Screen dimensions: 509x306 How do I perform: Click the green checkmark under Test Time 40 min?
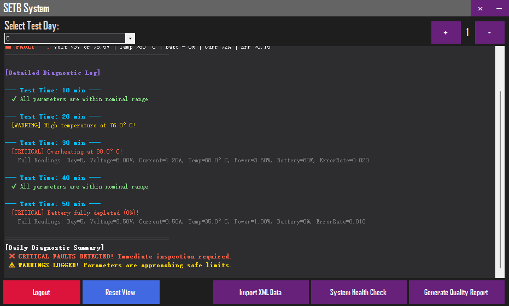[x=14, y=186]
